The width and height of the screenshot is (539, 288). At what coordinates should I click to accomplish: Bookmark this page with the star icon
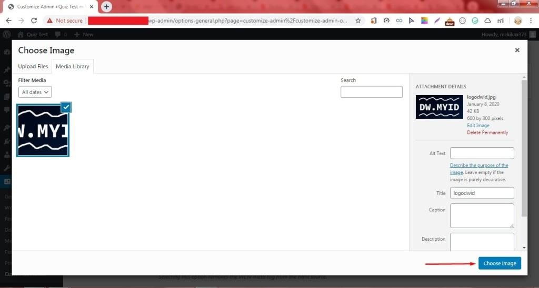[x=358, y=20]
